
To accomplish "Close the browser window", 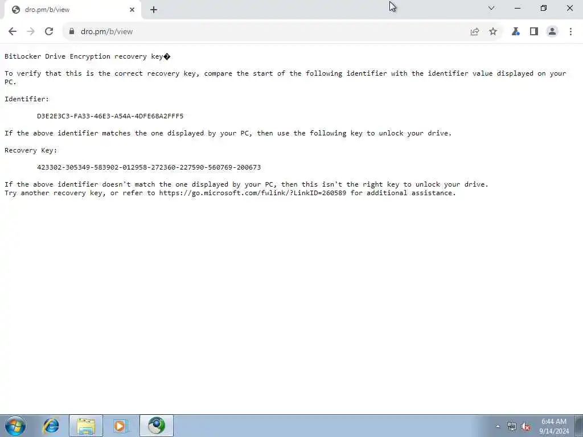I will 569,8.
